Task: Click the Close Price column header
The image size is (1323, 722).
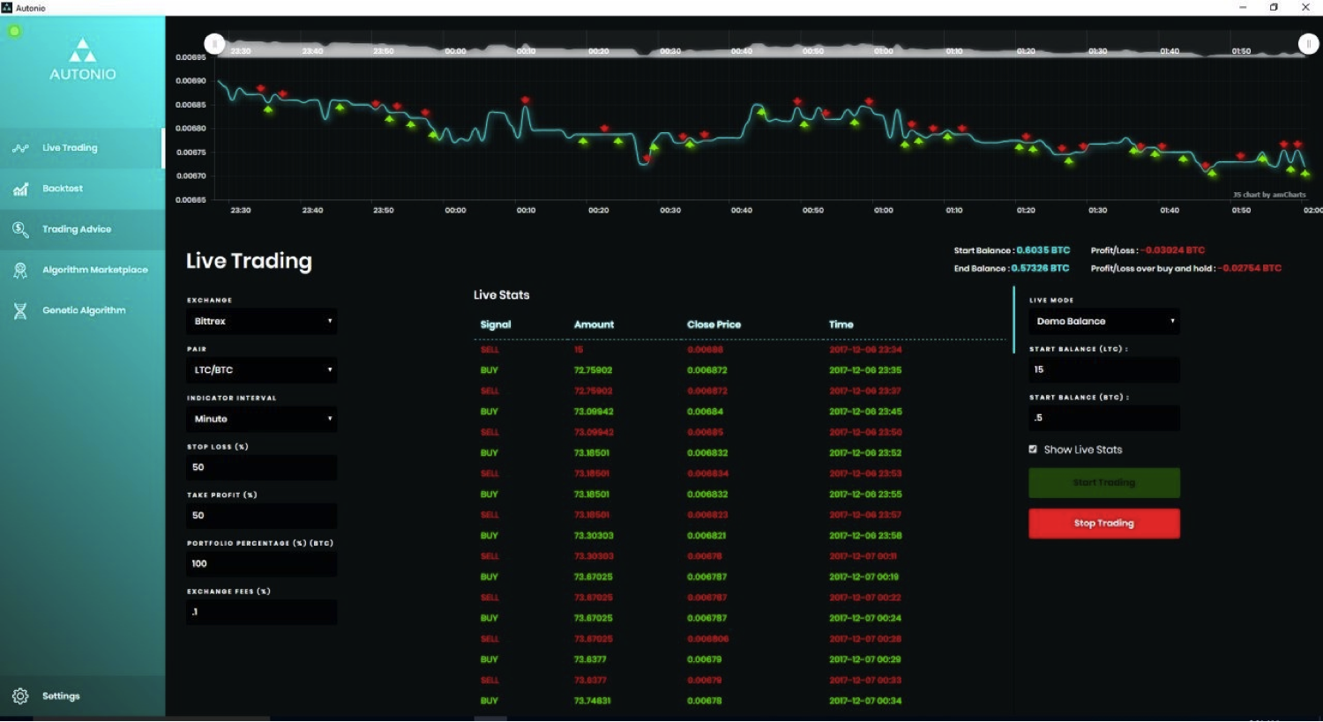Action: [714, 325]
